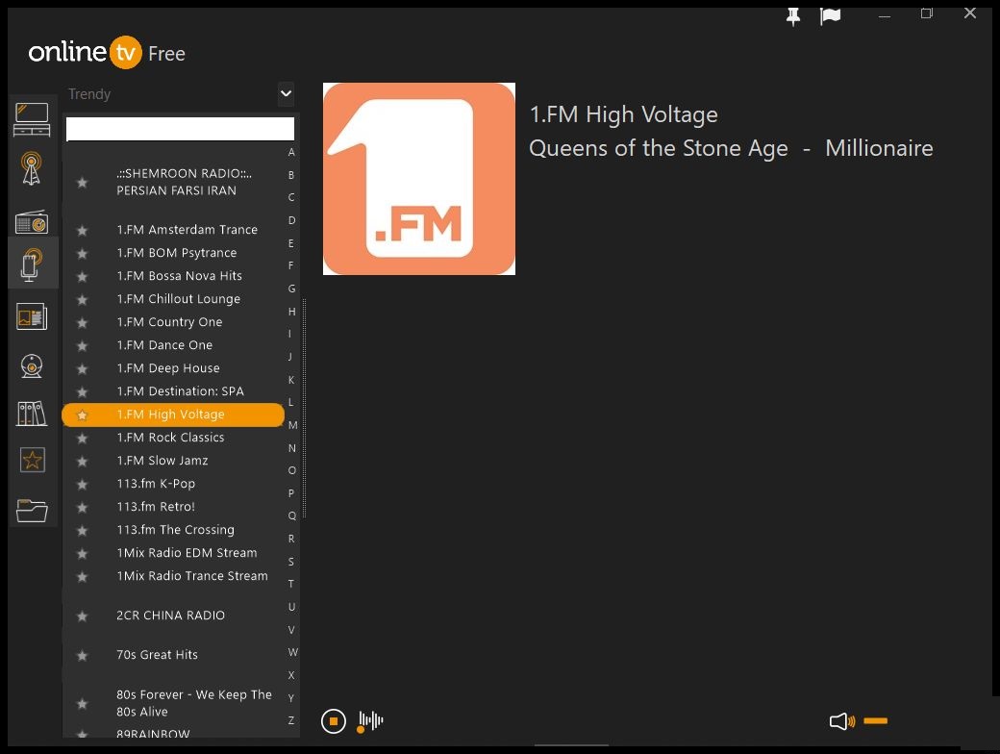The width and height of the screenshot is (1000, 754).
Task: Open the favorites star section icon
Action: pos(32,460)
